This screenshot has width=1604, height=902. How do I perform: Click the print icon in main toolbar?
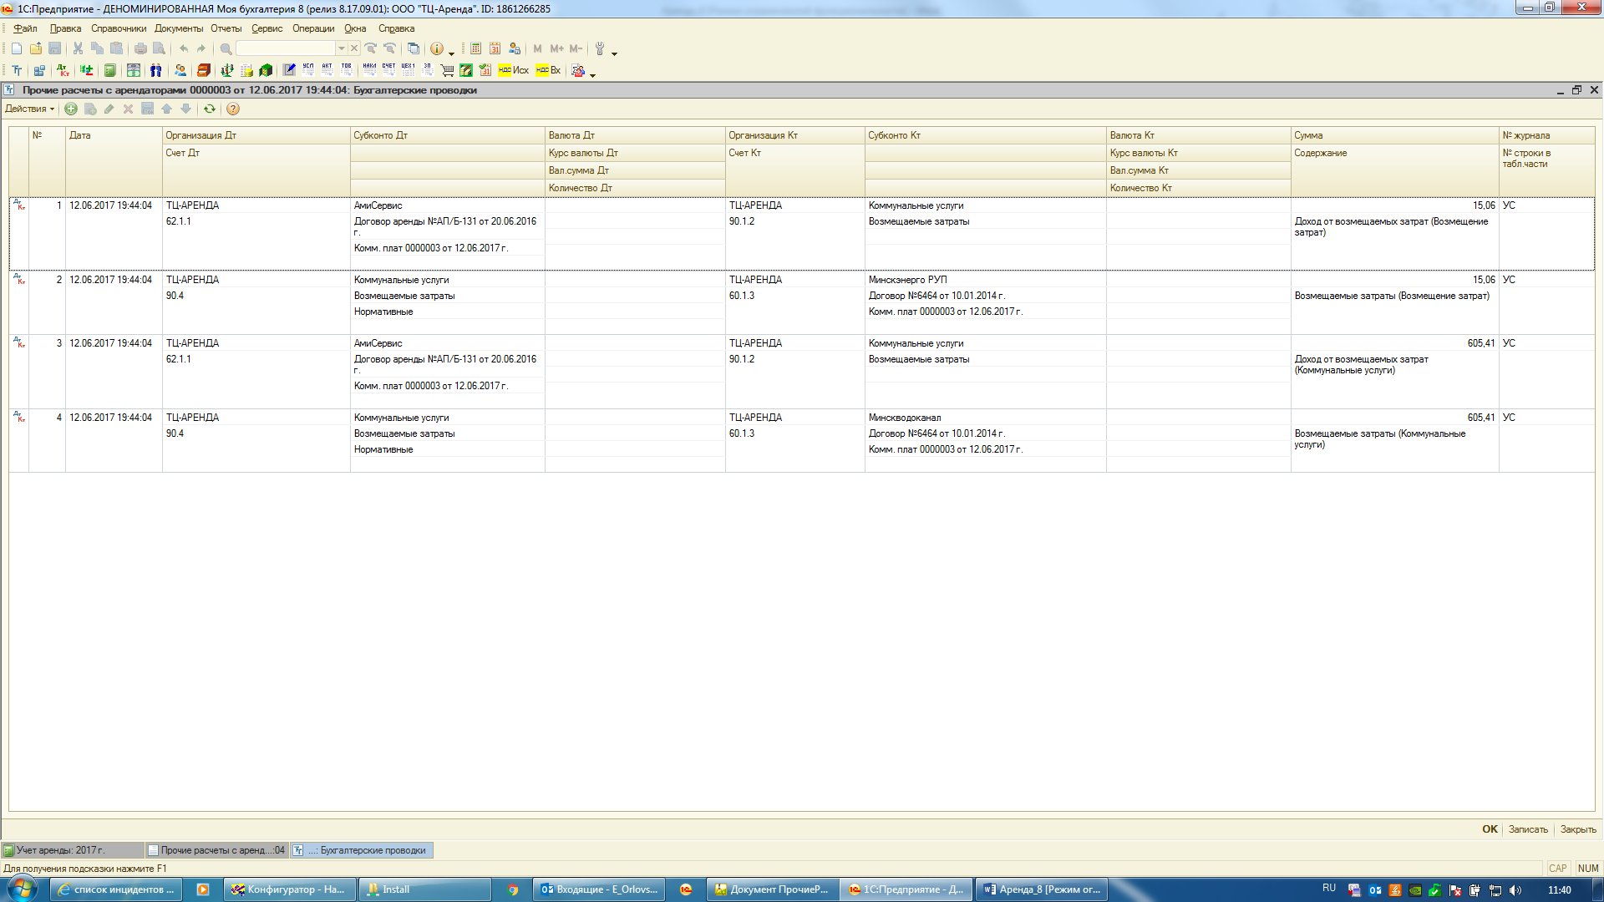point(140,48)
